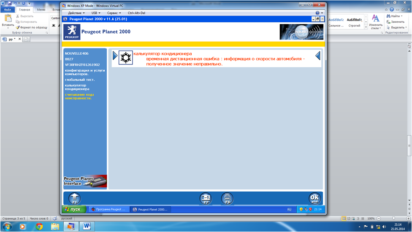Image resolution: width=412 pixels, height=232 pixels.
Task: Switch to the Меню ribbon tab in Word
Action: (x=41, y=10)
